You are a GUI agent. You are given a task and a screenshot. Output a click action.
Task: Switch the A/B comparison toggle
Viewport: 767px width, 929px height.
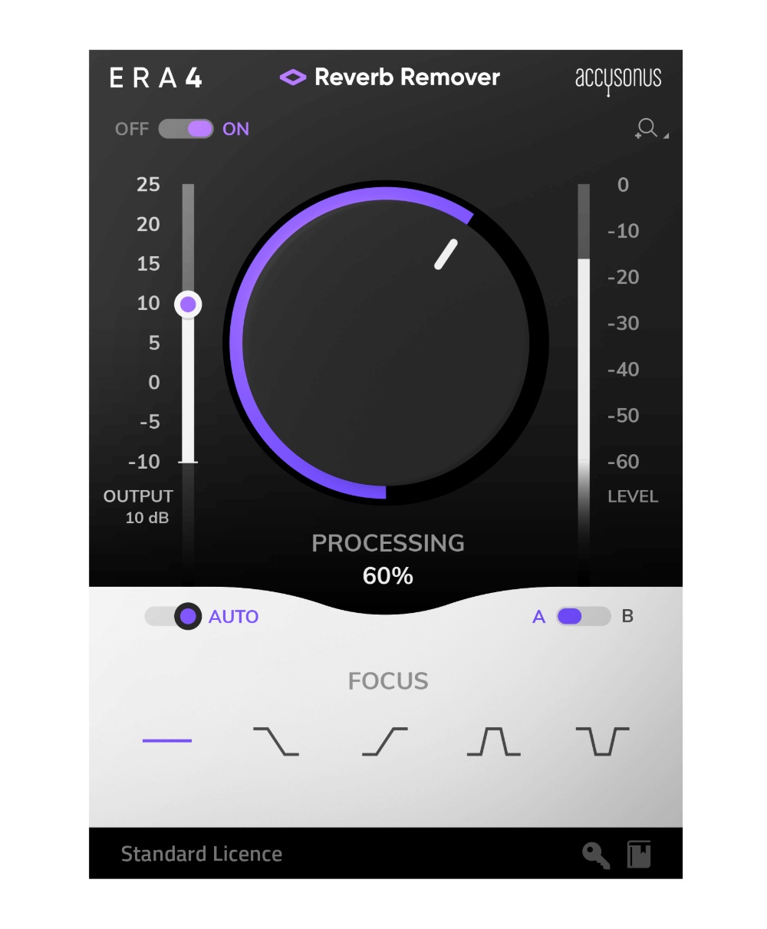[x=584, y=616]
